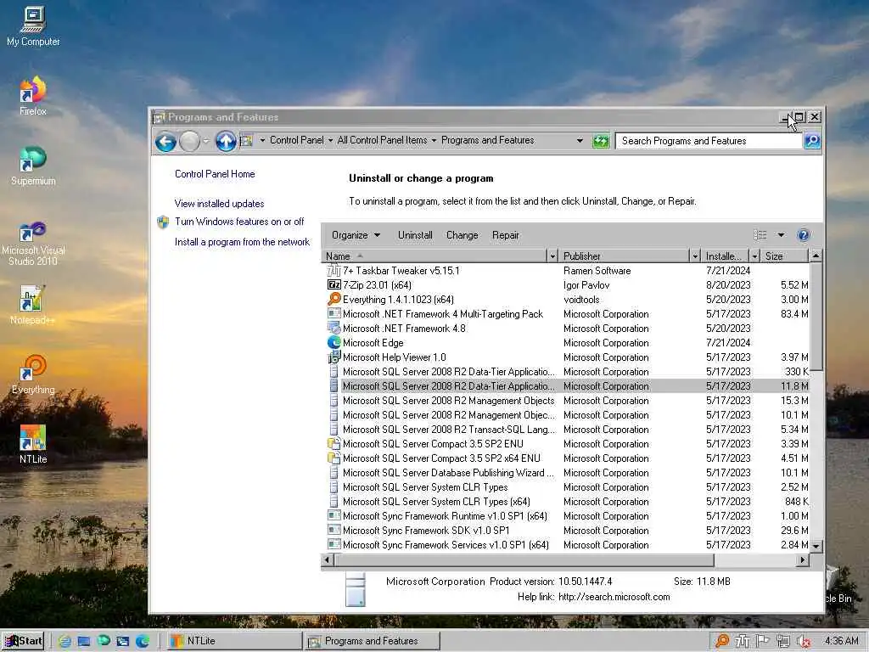Click Supermium icon in quick launch
This screenshot has height=652, width=869.
pyautogui.click(x=104, y=640)
